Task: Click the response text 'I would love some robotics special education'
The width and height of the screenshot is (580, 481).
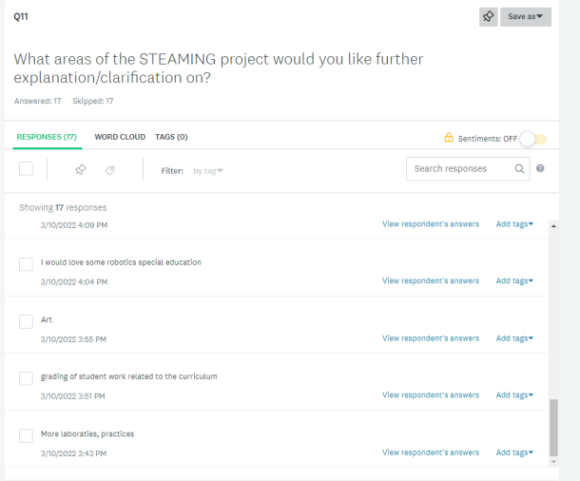Action: [121, 262]
